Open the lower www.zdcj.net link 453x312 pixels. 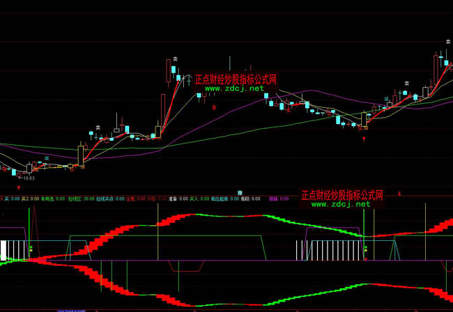pyautogui.click(x=341, y=205)
